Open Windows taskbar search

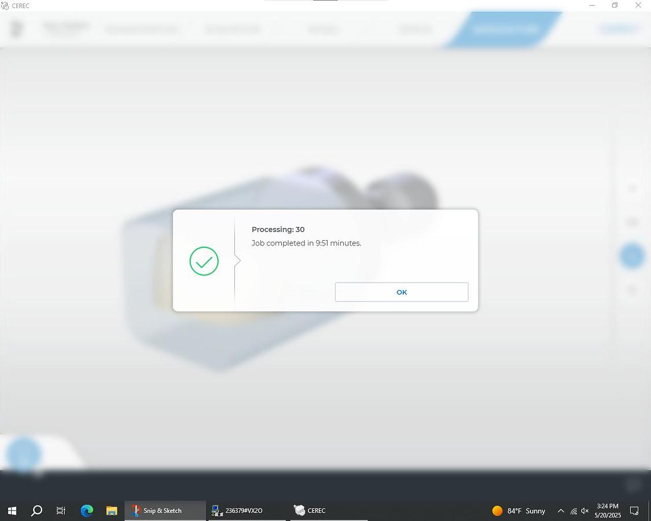tap(36, 511)
